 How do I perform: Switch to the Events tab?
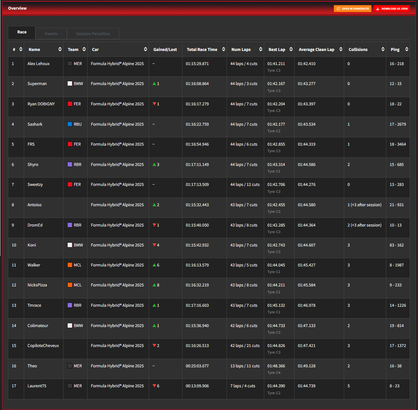pos(51,34)
